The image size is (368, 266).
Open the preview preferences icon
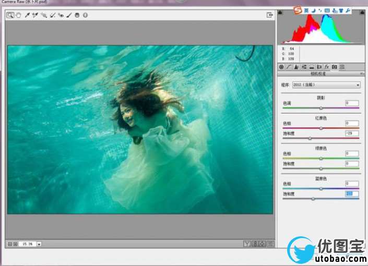(270, 244)
